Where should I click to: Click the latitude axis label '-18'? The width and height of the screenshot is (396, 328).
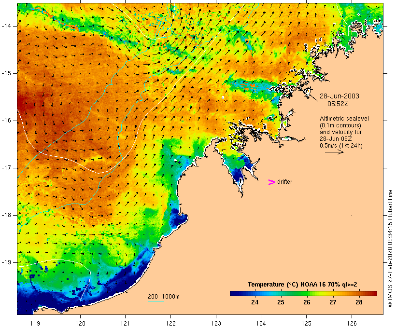point(6,215)
